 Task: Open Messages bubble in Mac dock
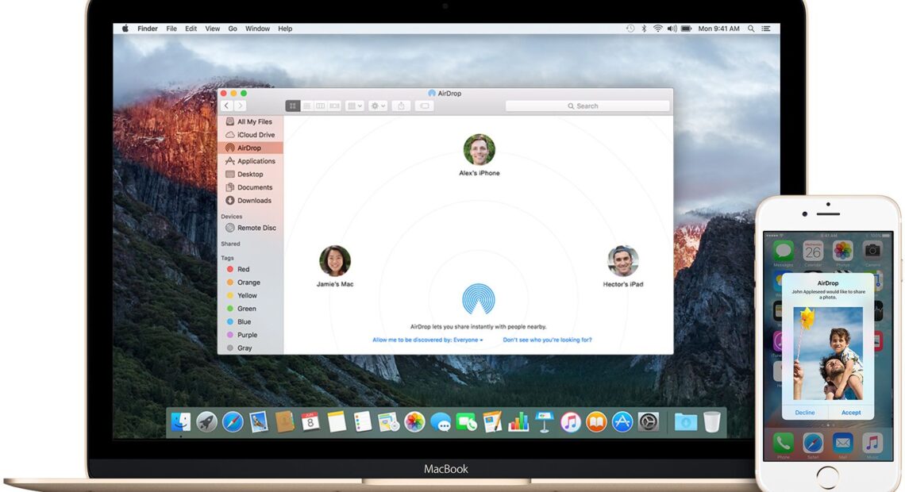pyautogui.click(x=441, y=423)
